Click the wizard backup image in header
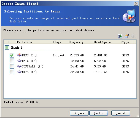 point(129,16)
